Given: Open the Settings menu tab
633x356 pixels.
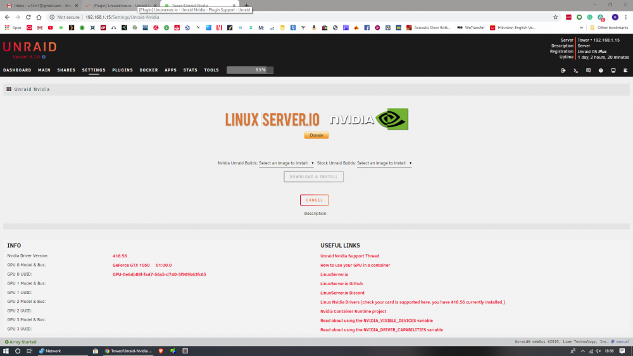Looking at the screenshot, I should (94, 70).
